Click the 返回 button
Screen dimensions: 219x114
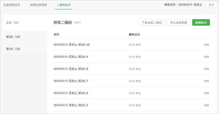(x=211, y=5)
